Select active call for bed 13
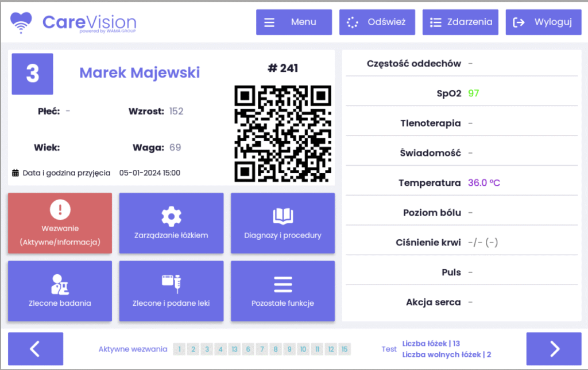Viewport: 588px width, 370px height. click(x=235, y=349)
